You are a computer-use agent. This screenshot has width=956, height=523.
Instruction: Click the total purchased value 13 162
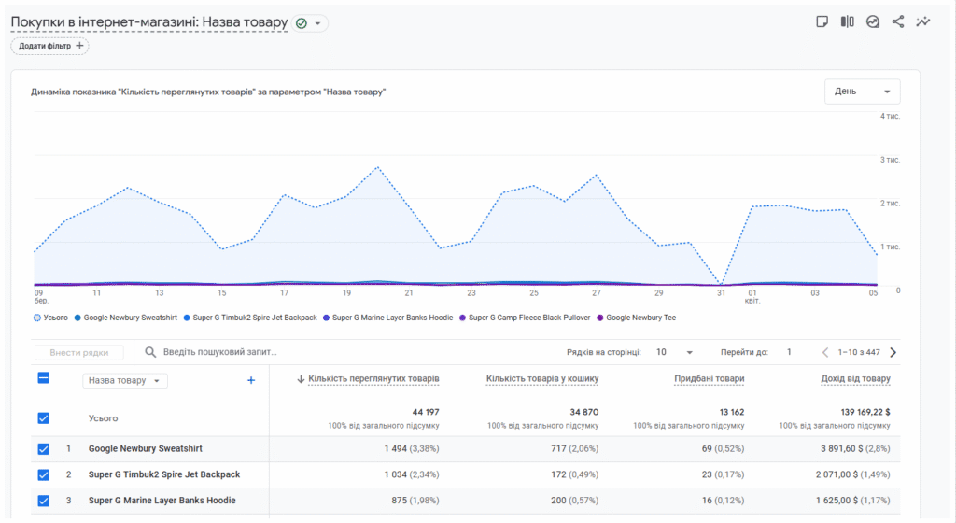coord(731,412)
